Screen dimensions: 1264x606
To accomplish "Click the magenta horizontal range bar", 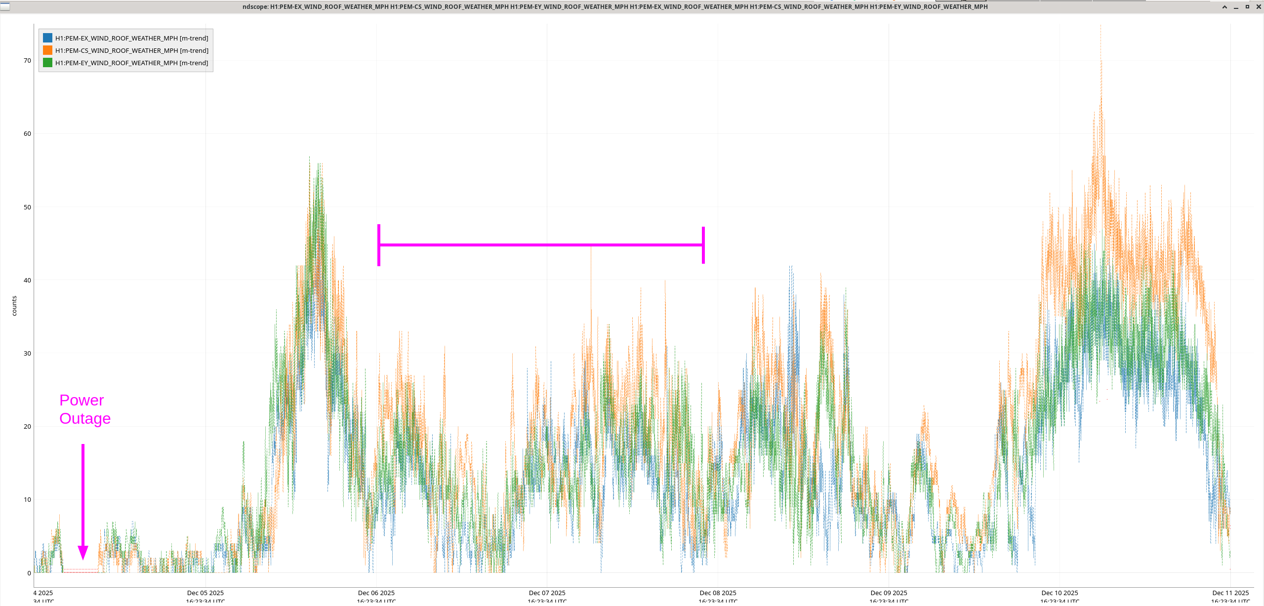I will coord(541,244).
